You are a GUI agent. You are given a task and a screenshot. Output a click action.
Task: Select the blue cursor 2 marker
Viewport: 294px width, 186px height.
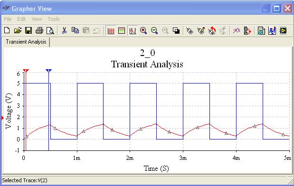click(48, 71)
